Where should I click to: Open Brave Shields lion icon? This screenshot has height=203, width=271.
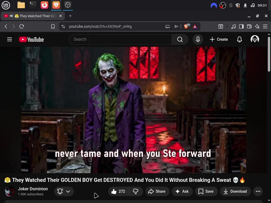(x=186, y=27)
